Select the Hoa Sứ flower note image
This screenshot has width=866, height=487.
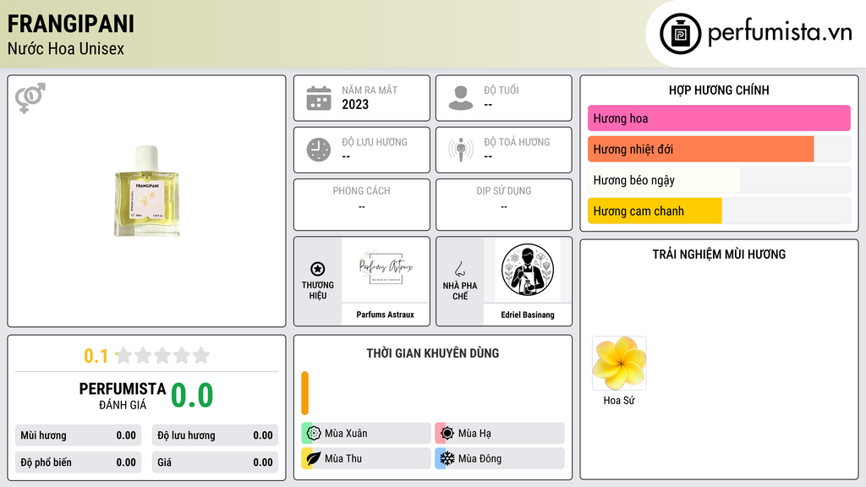619,363
